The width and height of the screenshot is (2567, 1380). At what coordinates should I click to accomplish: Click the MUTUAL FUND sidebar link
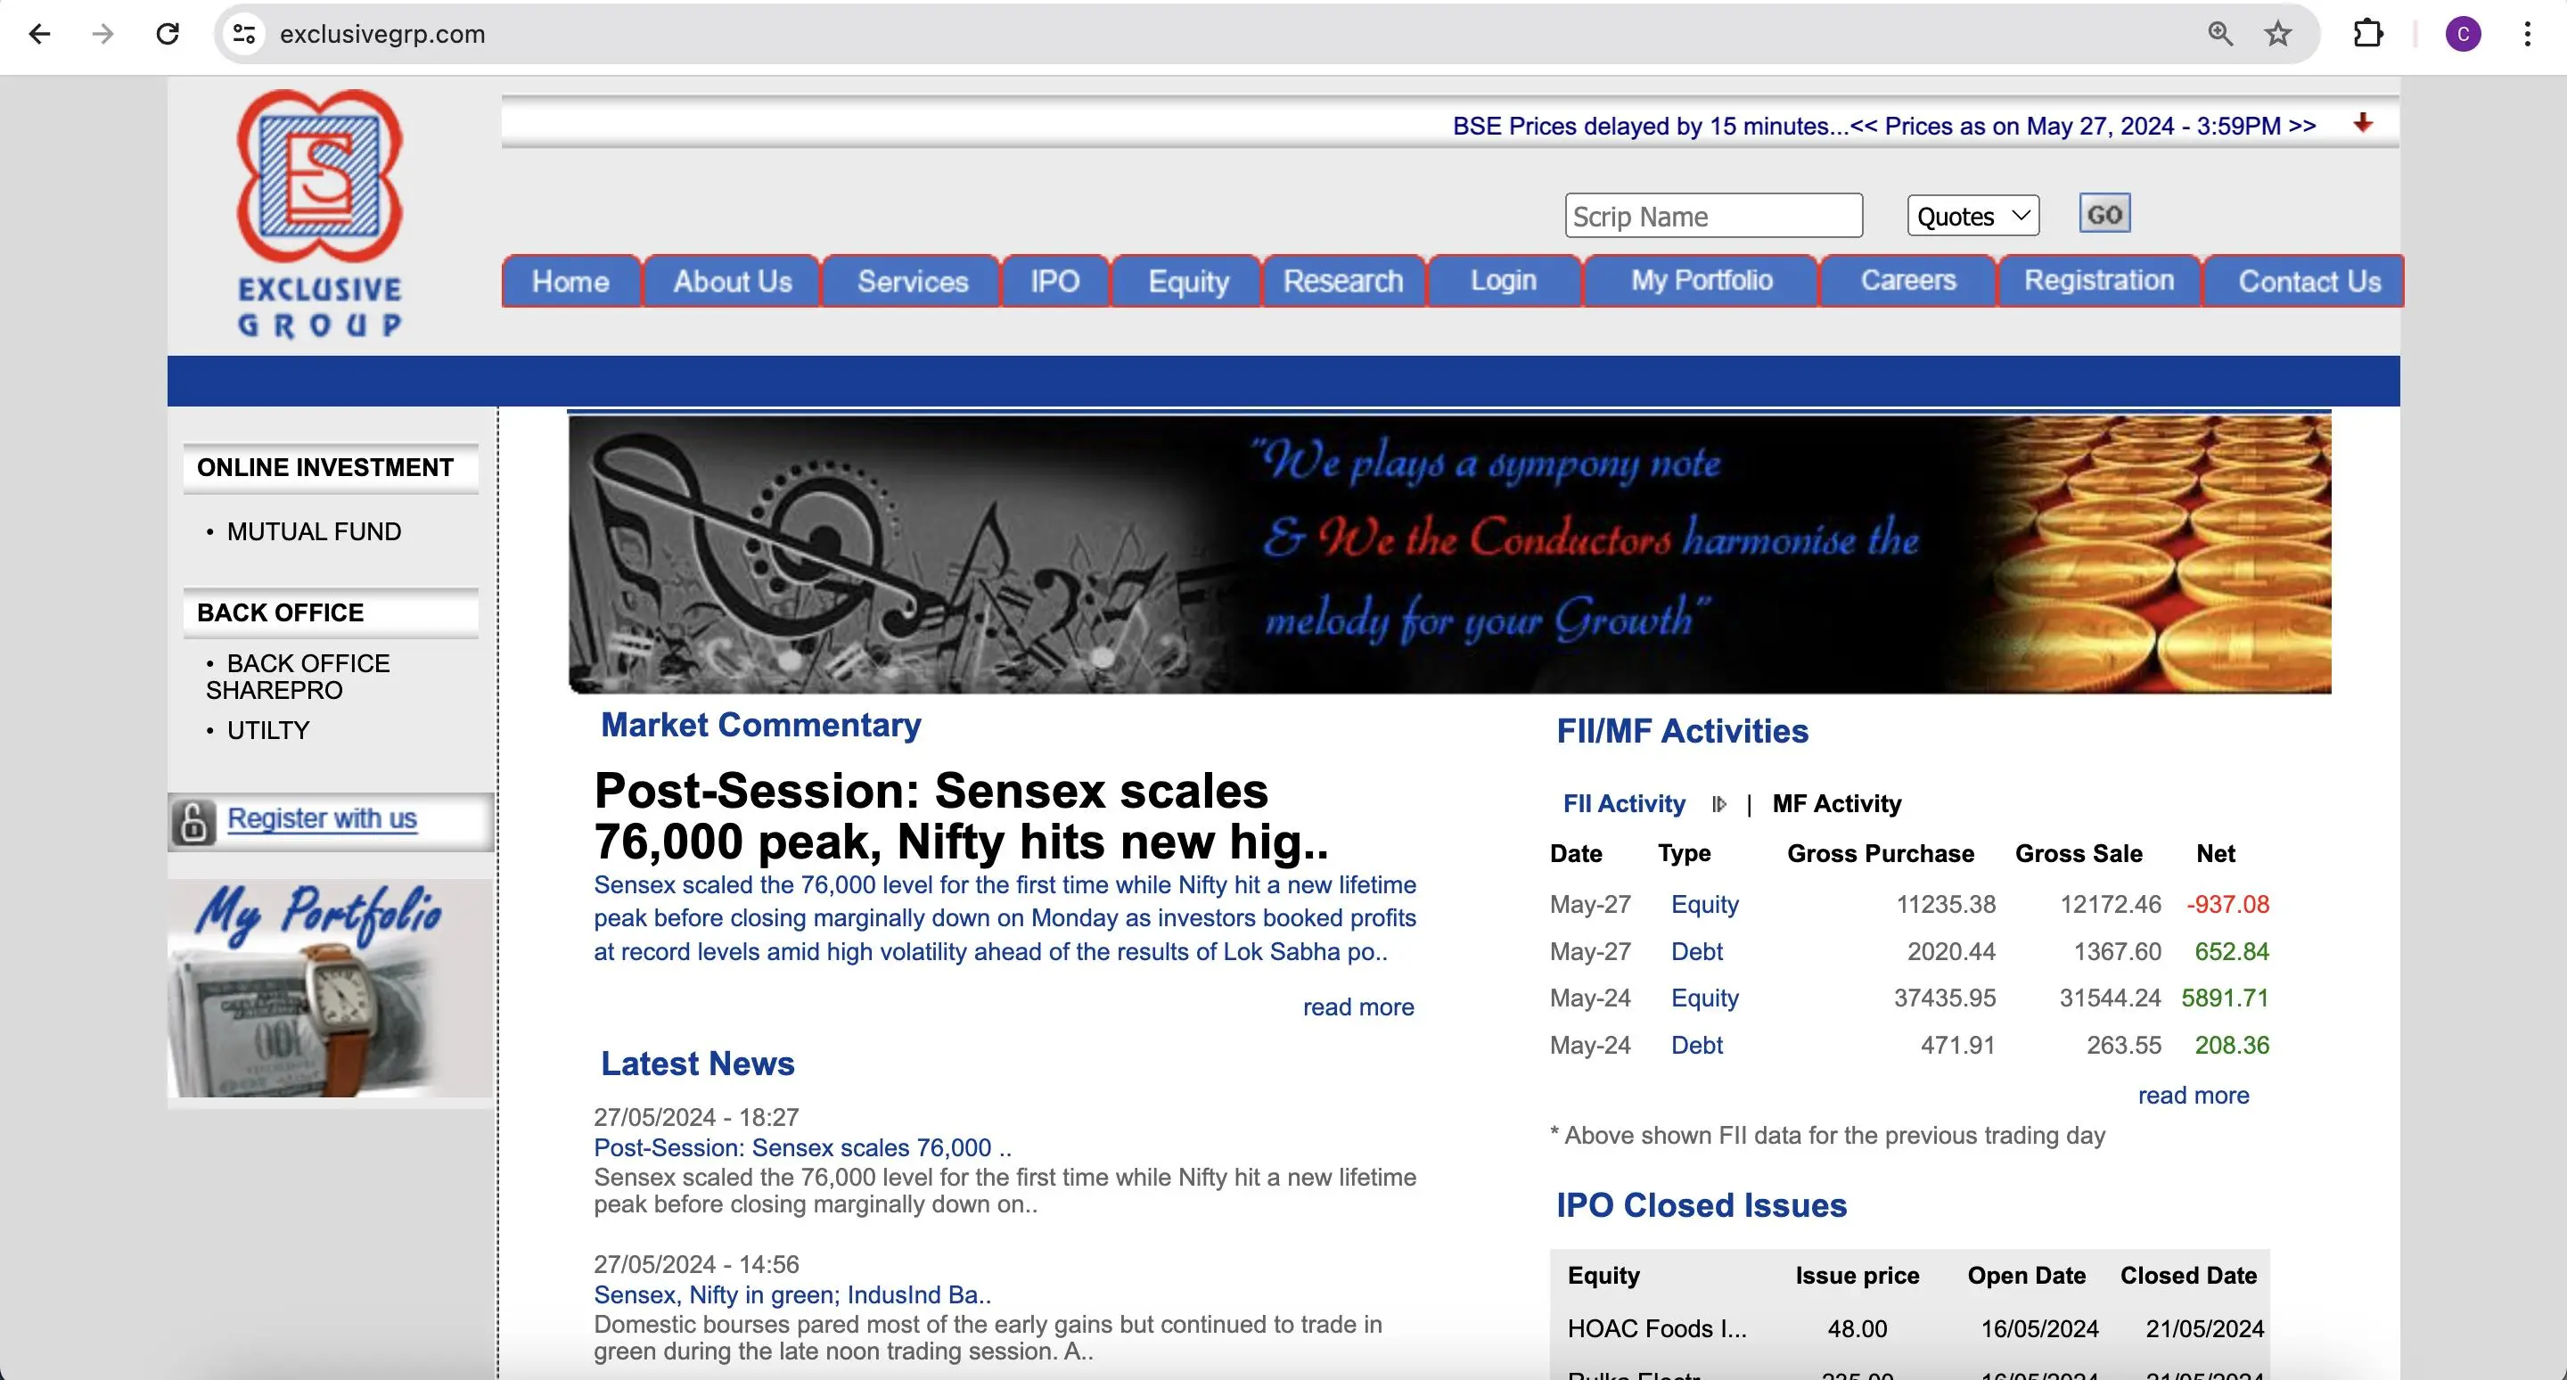pos(314,532)
